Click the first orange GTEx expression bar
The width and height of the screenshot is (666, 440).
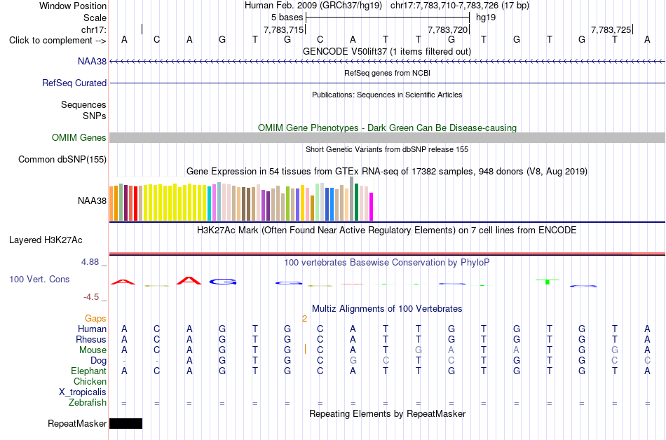111,203
